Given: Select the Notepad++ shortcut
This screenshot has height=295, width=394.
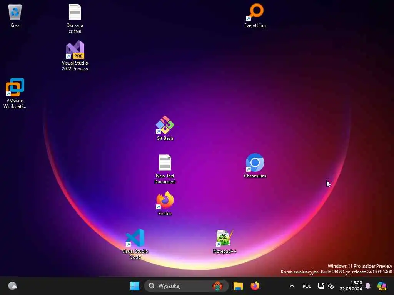Looking at the screenshot, I should (225, 241).
